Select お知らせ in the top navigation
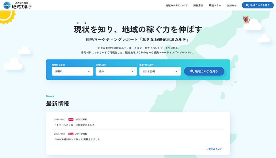 232,6
